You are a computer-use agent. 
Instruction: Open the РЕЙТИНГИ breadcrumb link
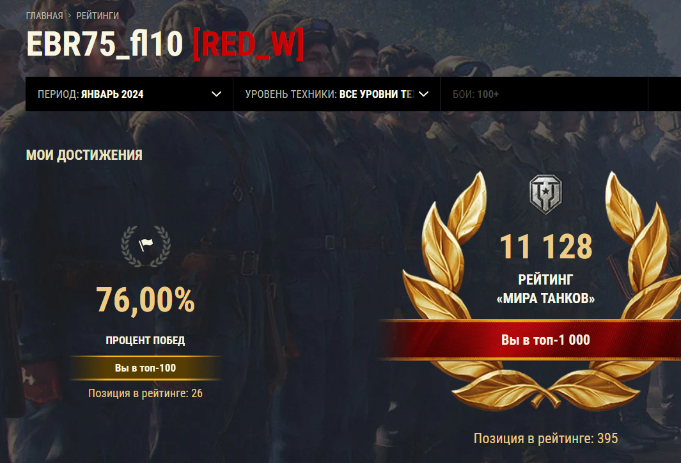click(x=98, y=15)
